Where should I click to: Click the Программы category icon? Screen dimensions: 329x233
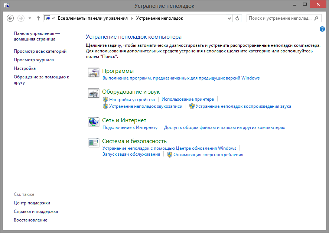(93, 72)
